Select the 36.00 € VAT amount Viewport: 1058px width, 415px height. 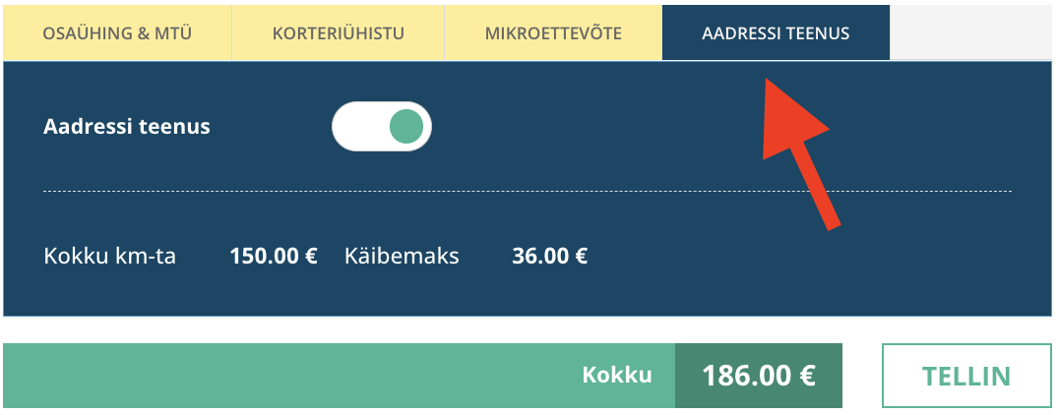pyautogui.click(x=549, y=257)
